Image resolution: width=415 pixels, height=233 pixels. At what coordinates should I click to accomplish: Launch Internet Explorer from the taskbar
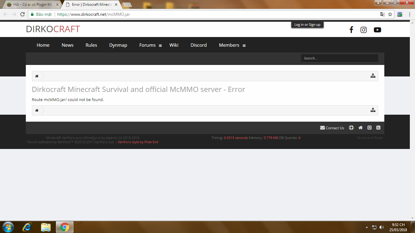[28, 227]
